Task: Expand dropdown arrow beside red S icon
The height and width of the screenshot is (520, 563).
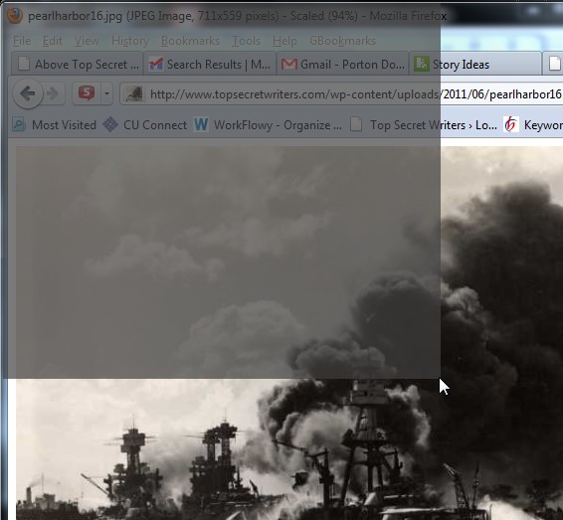Action: (106, 94)
